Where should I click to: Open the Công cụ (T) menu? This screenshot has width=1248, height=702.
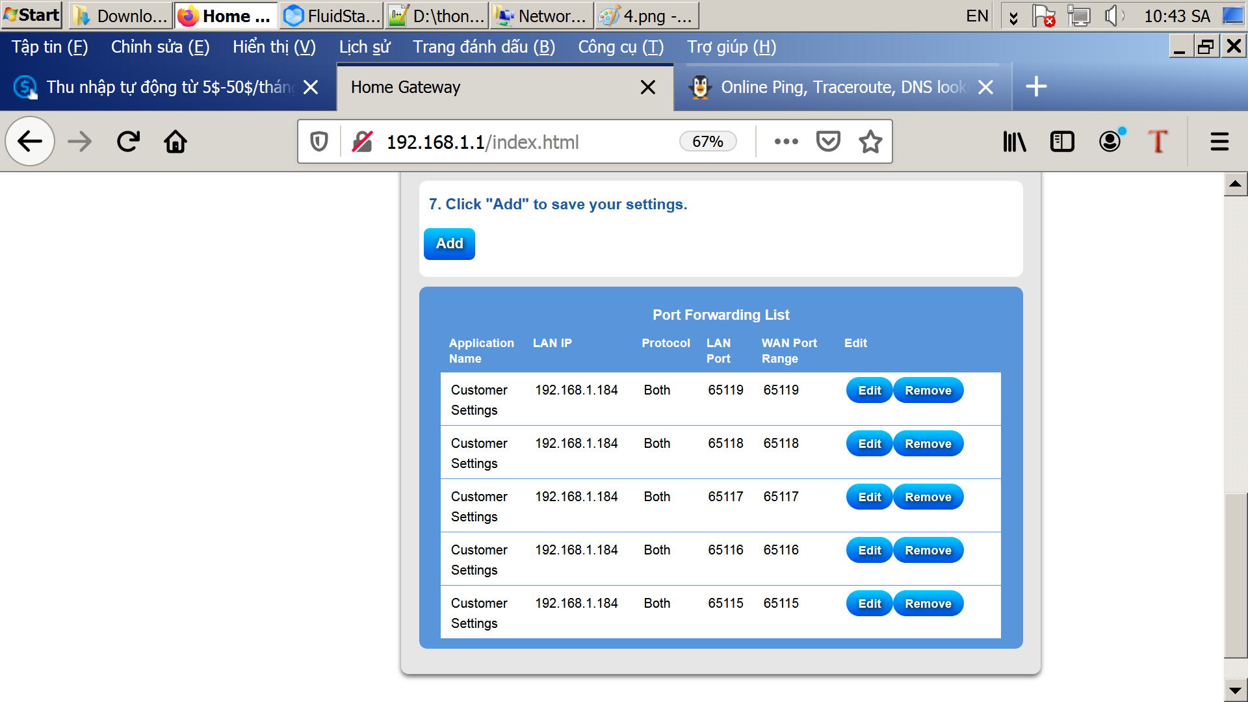point(621,47)
